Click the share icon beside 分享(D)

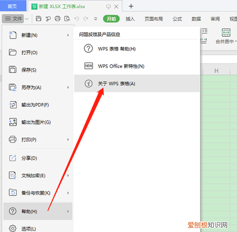(x=13, y=158)
